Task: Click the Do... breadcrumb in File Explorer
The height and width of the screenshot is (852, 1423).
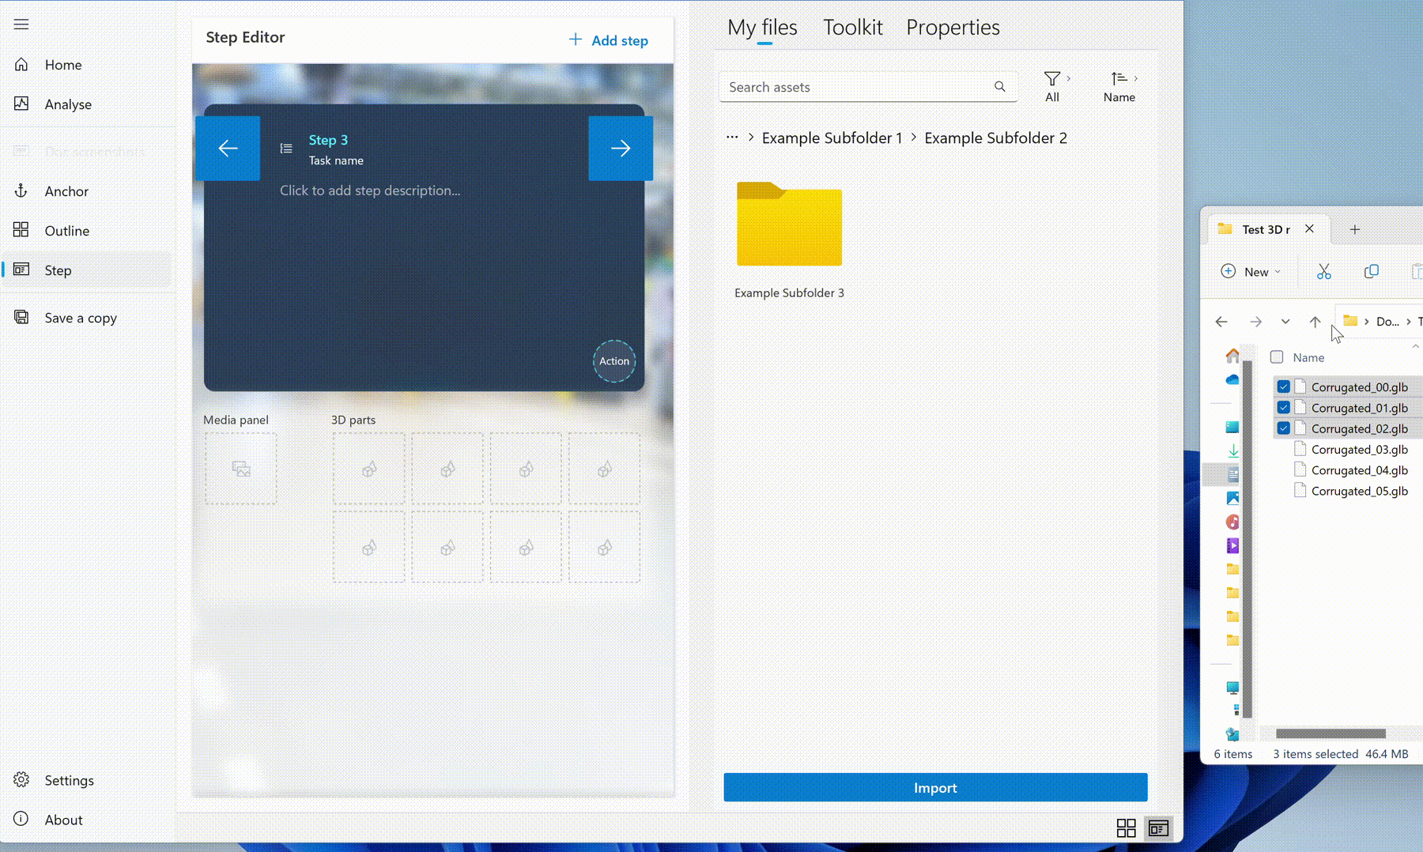Action: pos(1387,322)
